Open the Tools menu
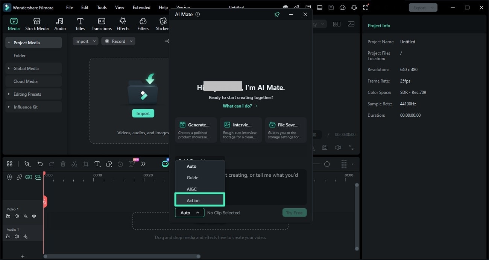The height and width of the screenshot is (260, 489). pyautogui.click(x=102, y=8)
